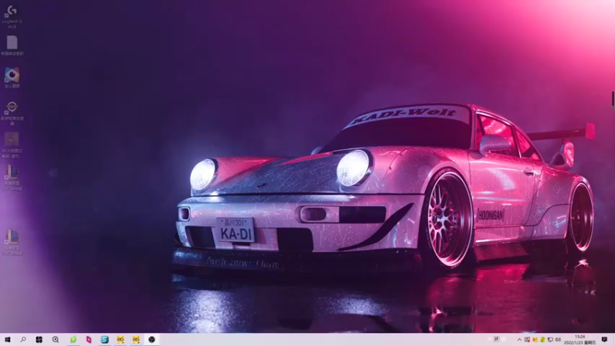The width and height of the screenshot is (615, 346).
Task: Open the black four-petal taskbar icon
Action: pyautogui.click(x=39, y=339)
